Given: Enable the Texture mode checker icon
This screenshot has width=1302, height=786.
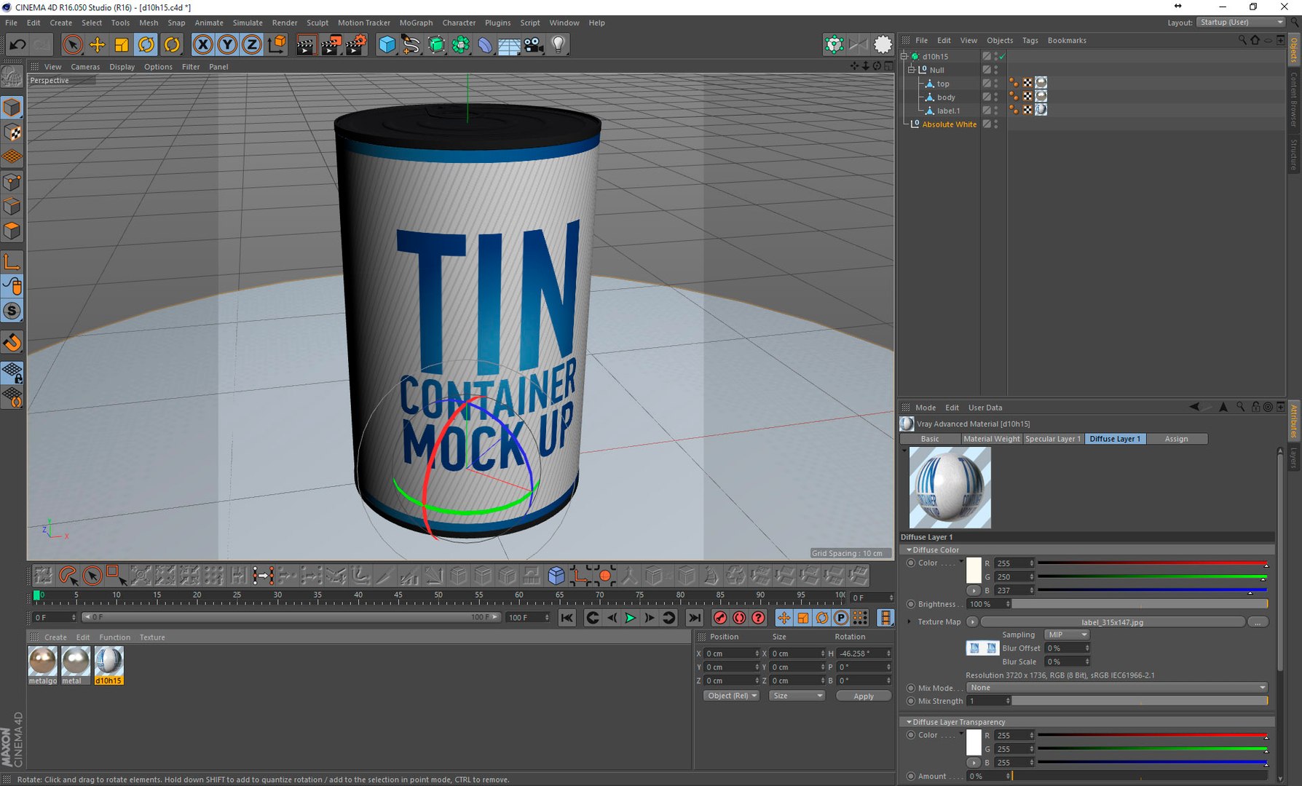Looking at the screenshot, I should click(12, 132).
